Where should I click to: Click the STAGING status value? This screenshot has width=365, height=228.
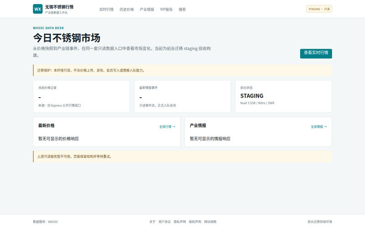[x=252, y=96]
